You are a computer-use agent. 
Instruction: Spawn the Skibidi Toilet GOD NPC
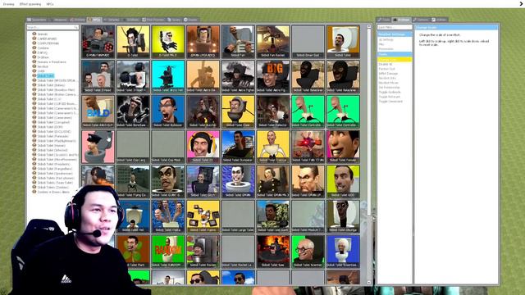point(343,181)
